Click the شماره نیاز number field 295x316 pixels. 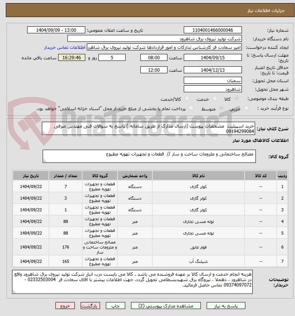click(212, 30)
